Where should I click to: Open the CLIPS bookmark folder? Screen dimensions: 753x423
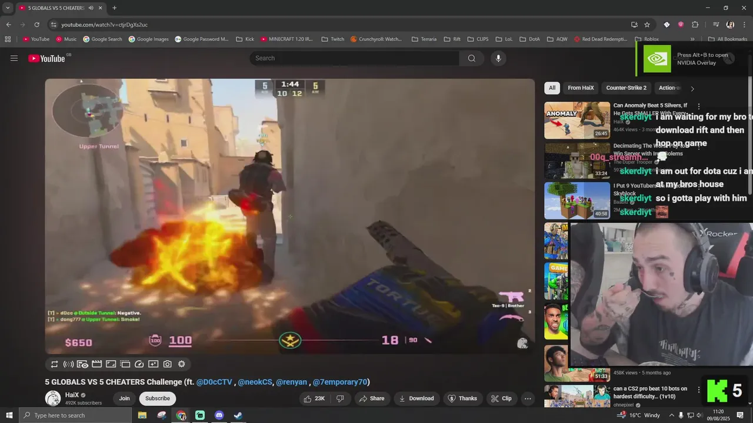pos(478,39)
